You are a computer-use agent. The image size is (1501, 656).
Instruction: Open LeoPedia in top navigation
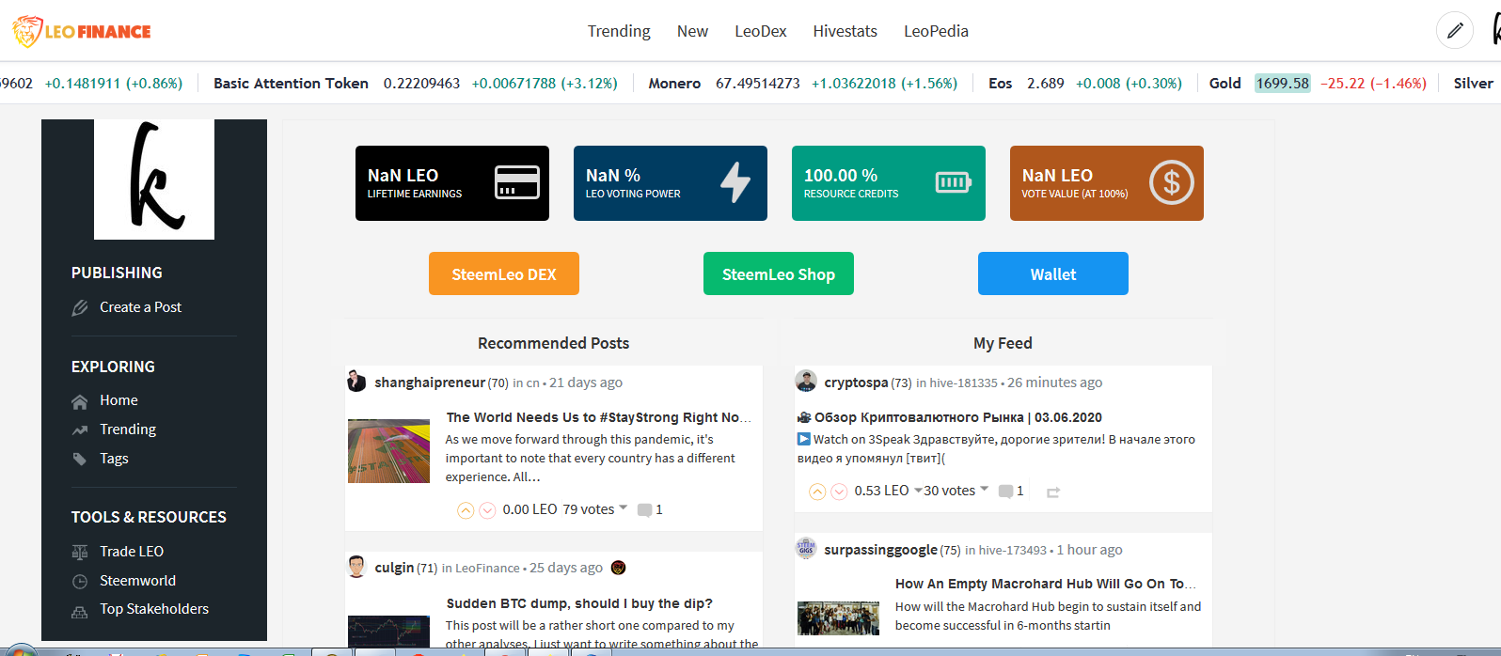936,31
